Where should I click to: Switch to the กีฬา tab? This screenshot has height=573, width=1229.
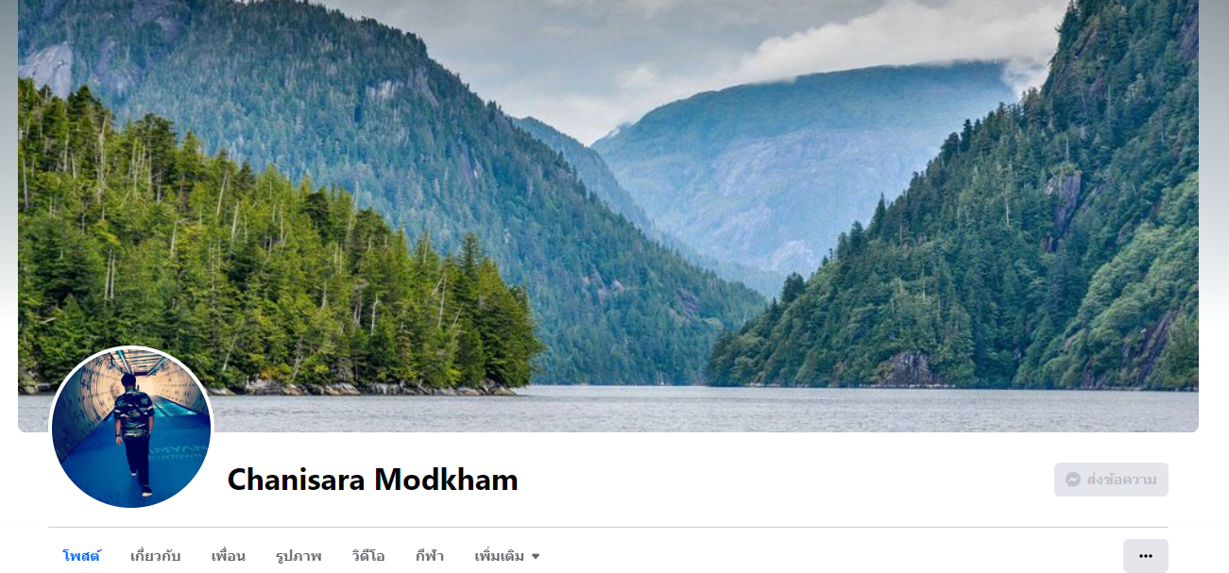[429, 556]
